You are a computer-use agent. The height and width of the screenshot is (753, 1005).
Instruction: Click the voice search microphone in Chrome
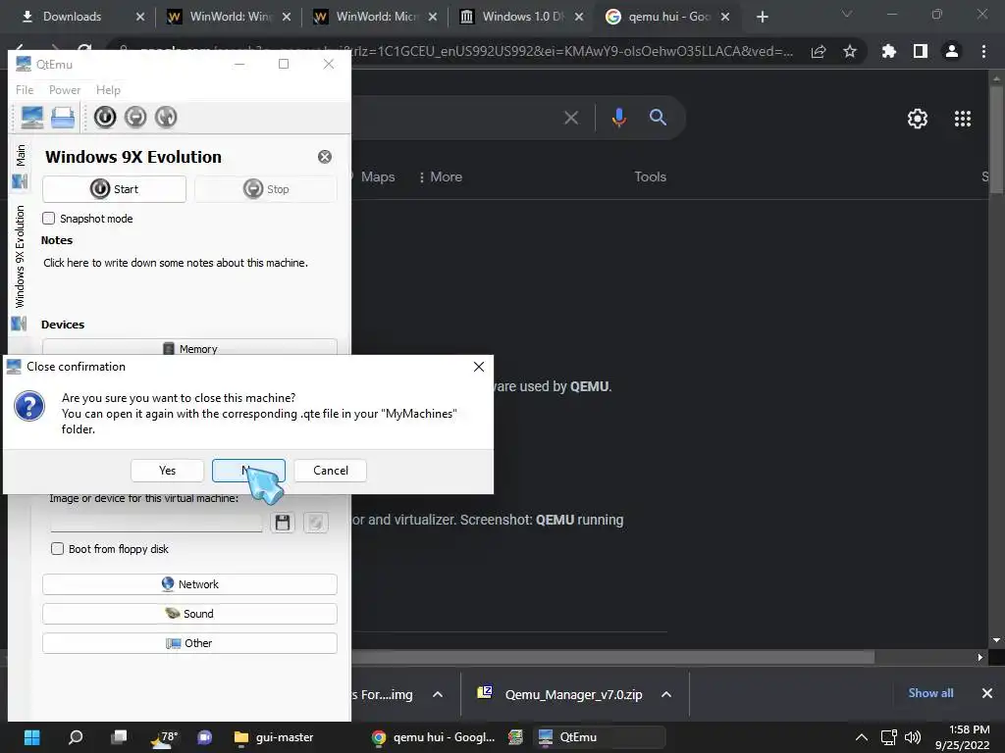click(618, 118)
